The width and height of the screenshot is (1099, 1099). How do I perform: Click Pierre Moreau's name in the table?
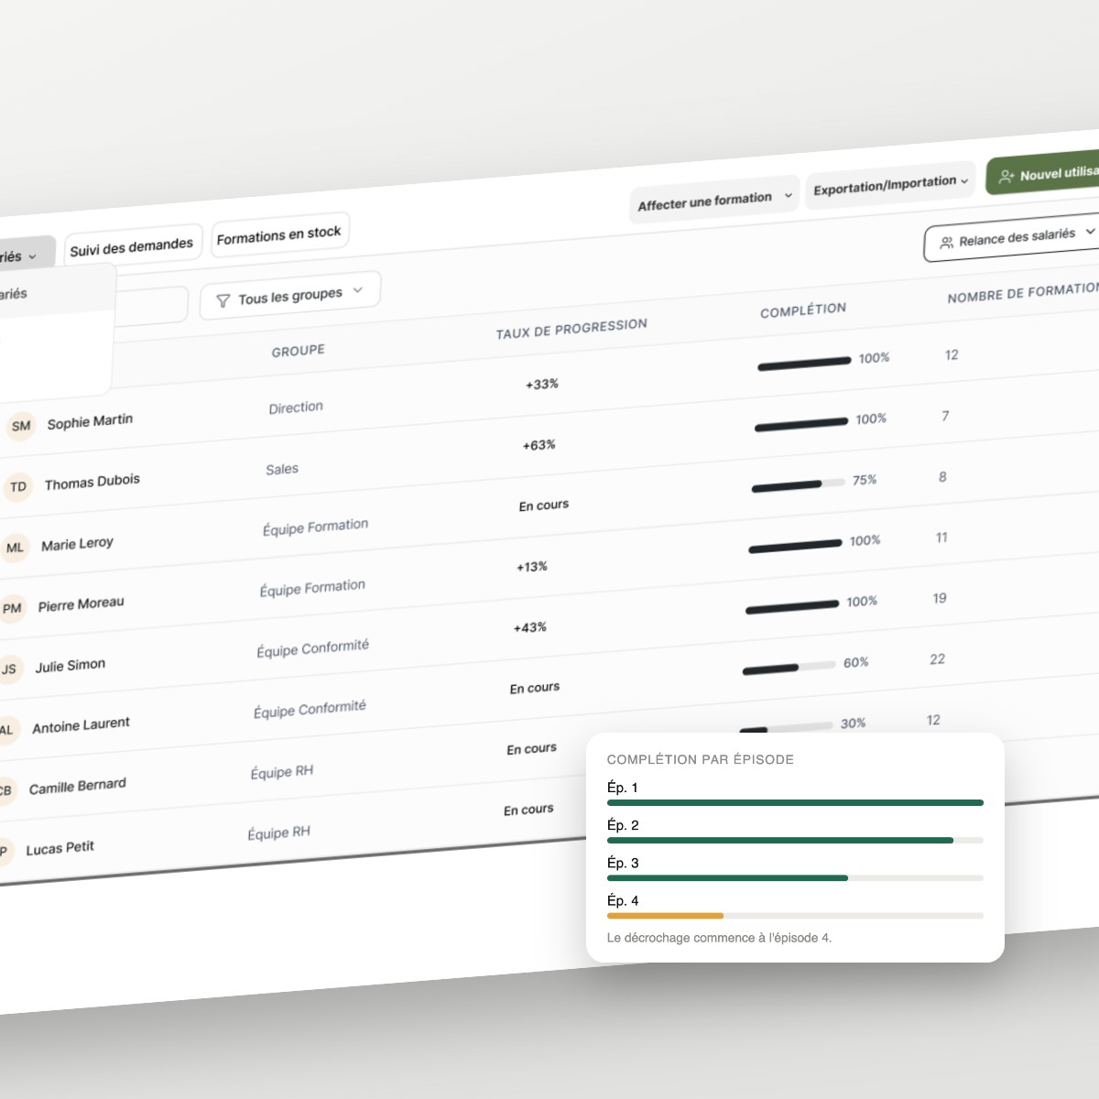pyautogui.click(x=81, y=604)
